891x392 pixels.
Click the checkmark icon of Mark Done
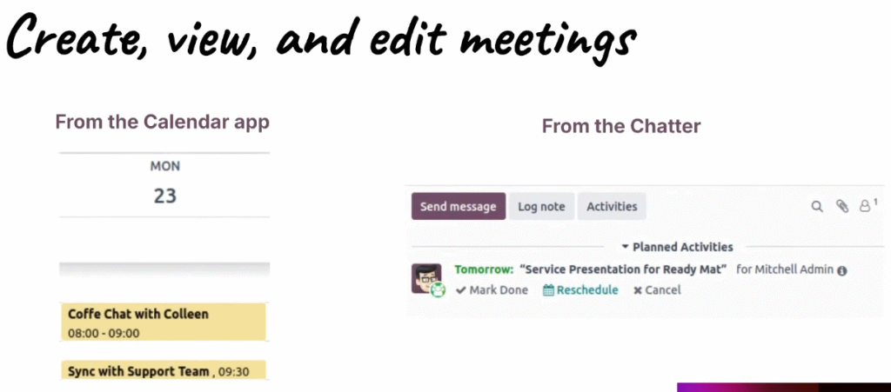pyautogui.click(x=460, y=290)
